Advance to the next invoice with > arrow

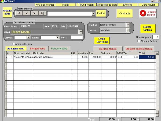click(x=35, y=13)
